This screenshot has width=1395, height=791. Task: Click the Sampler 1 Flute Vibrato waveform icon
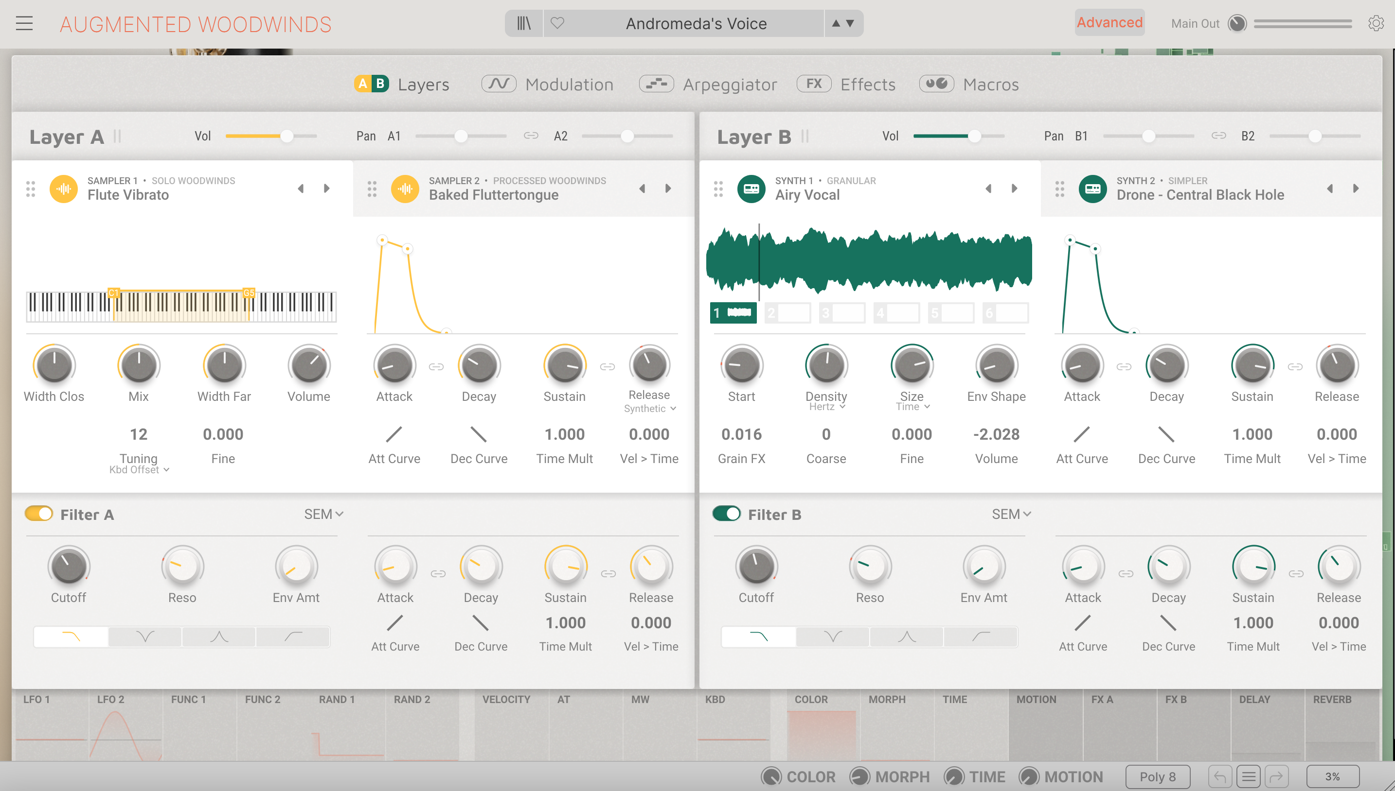[64, 189]
